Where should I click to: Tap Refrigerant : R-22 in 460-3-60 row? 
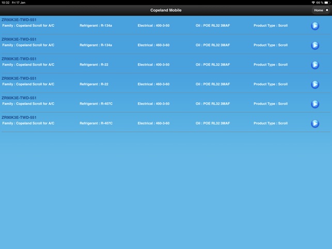tap(94, 84)
